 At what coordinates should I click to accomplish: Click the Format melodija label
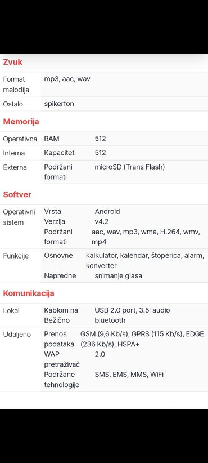coord(16,84)
